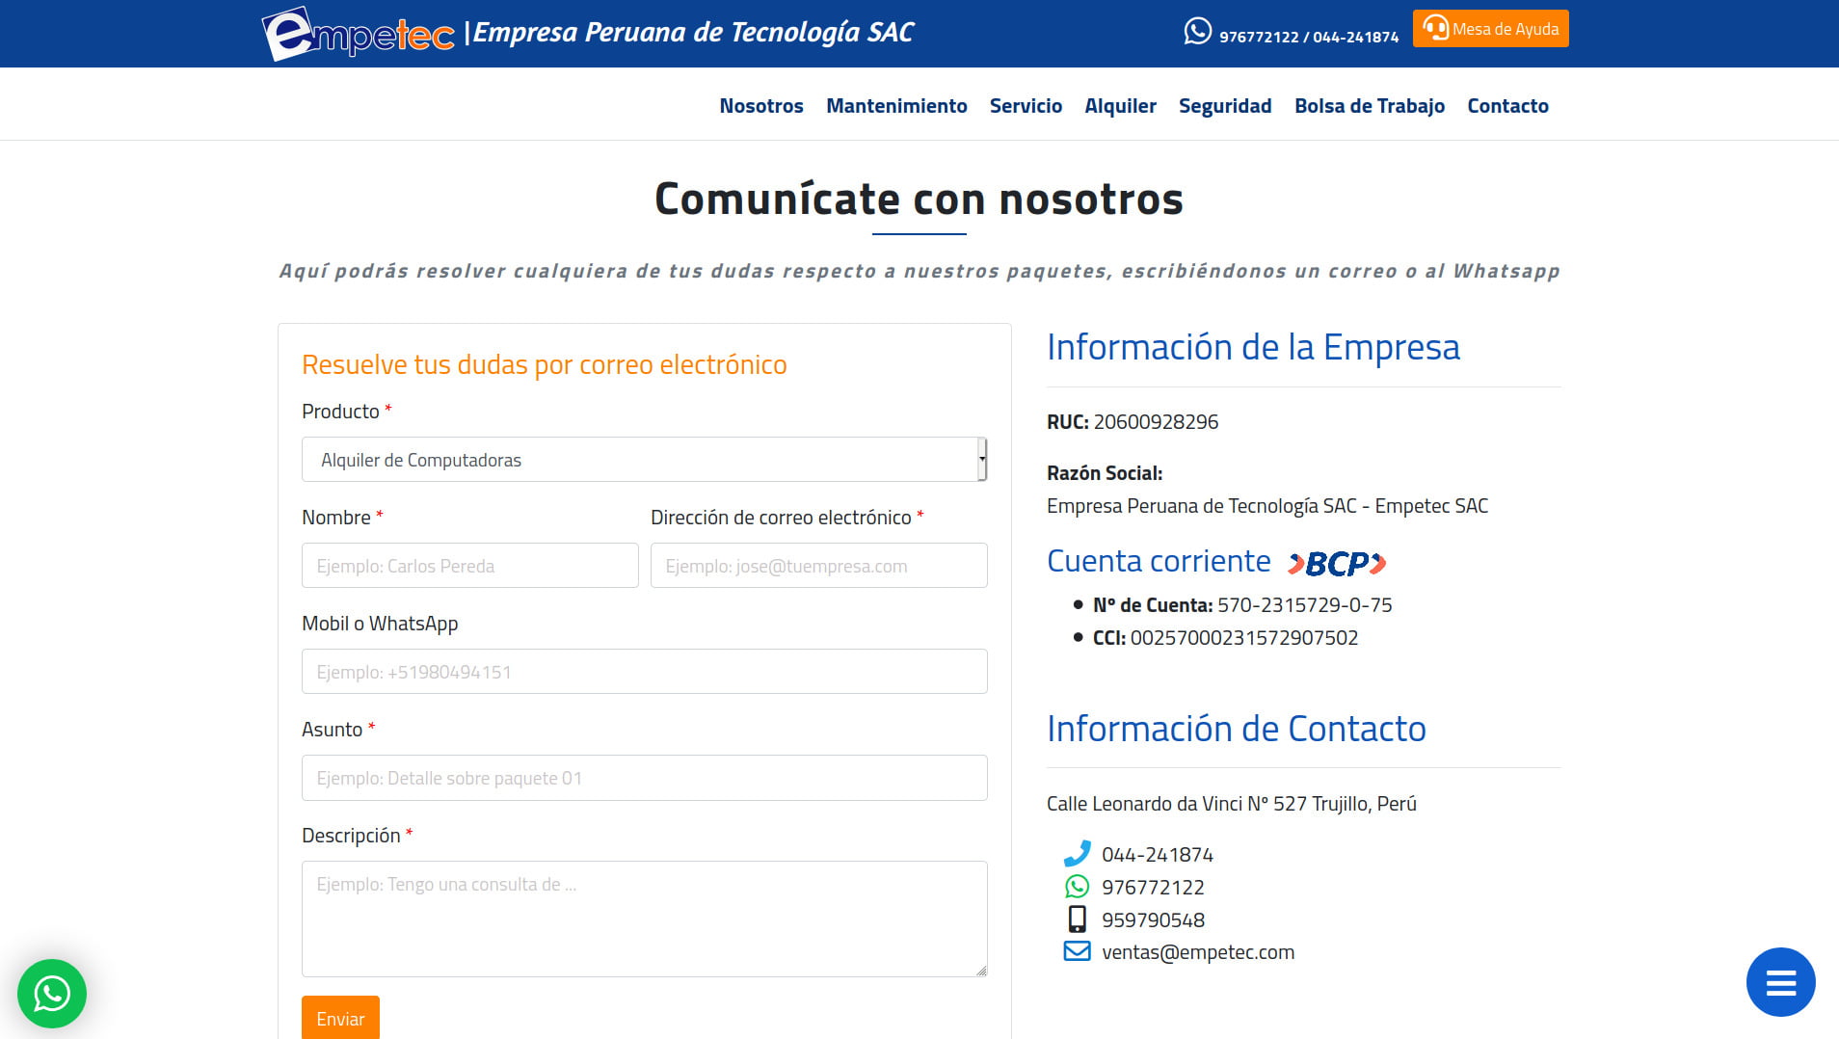Click the 976772122 WhatsApp number

pos(1153,888)
